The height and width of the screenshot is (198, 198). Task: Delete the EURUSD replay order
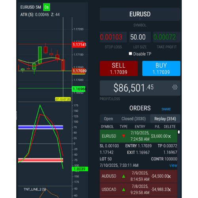point(169,136)
